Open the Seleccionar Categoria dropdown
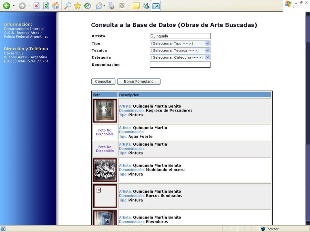This screenshot has width=310, height=232. click(x=180, y=57)
